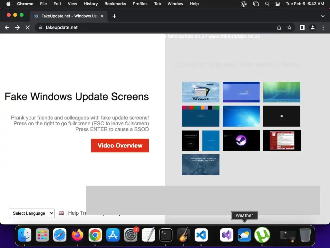Open TextEdit from the Dock
330x248 pixels.
pos(148,235)
